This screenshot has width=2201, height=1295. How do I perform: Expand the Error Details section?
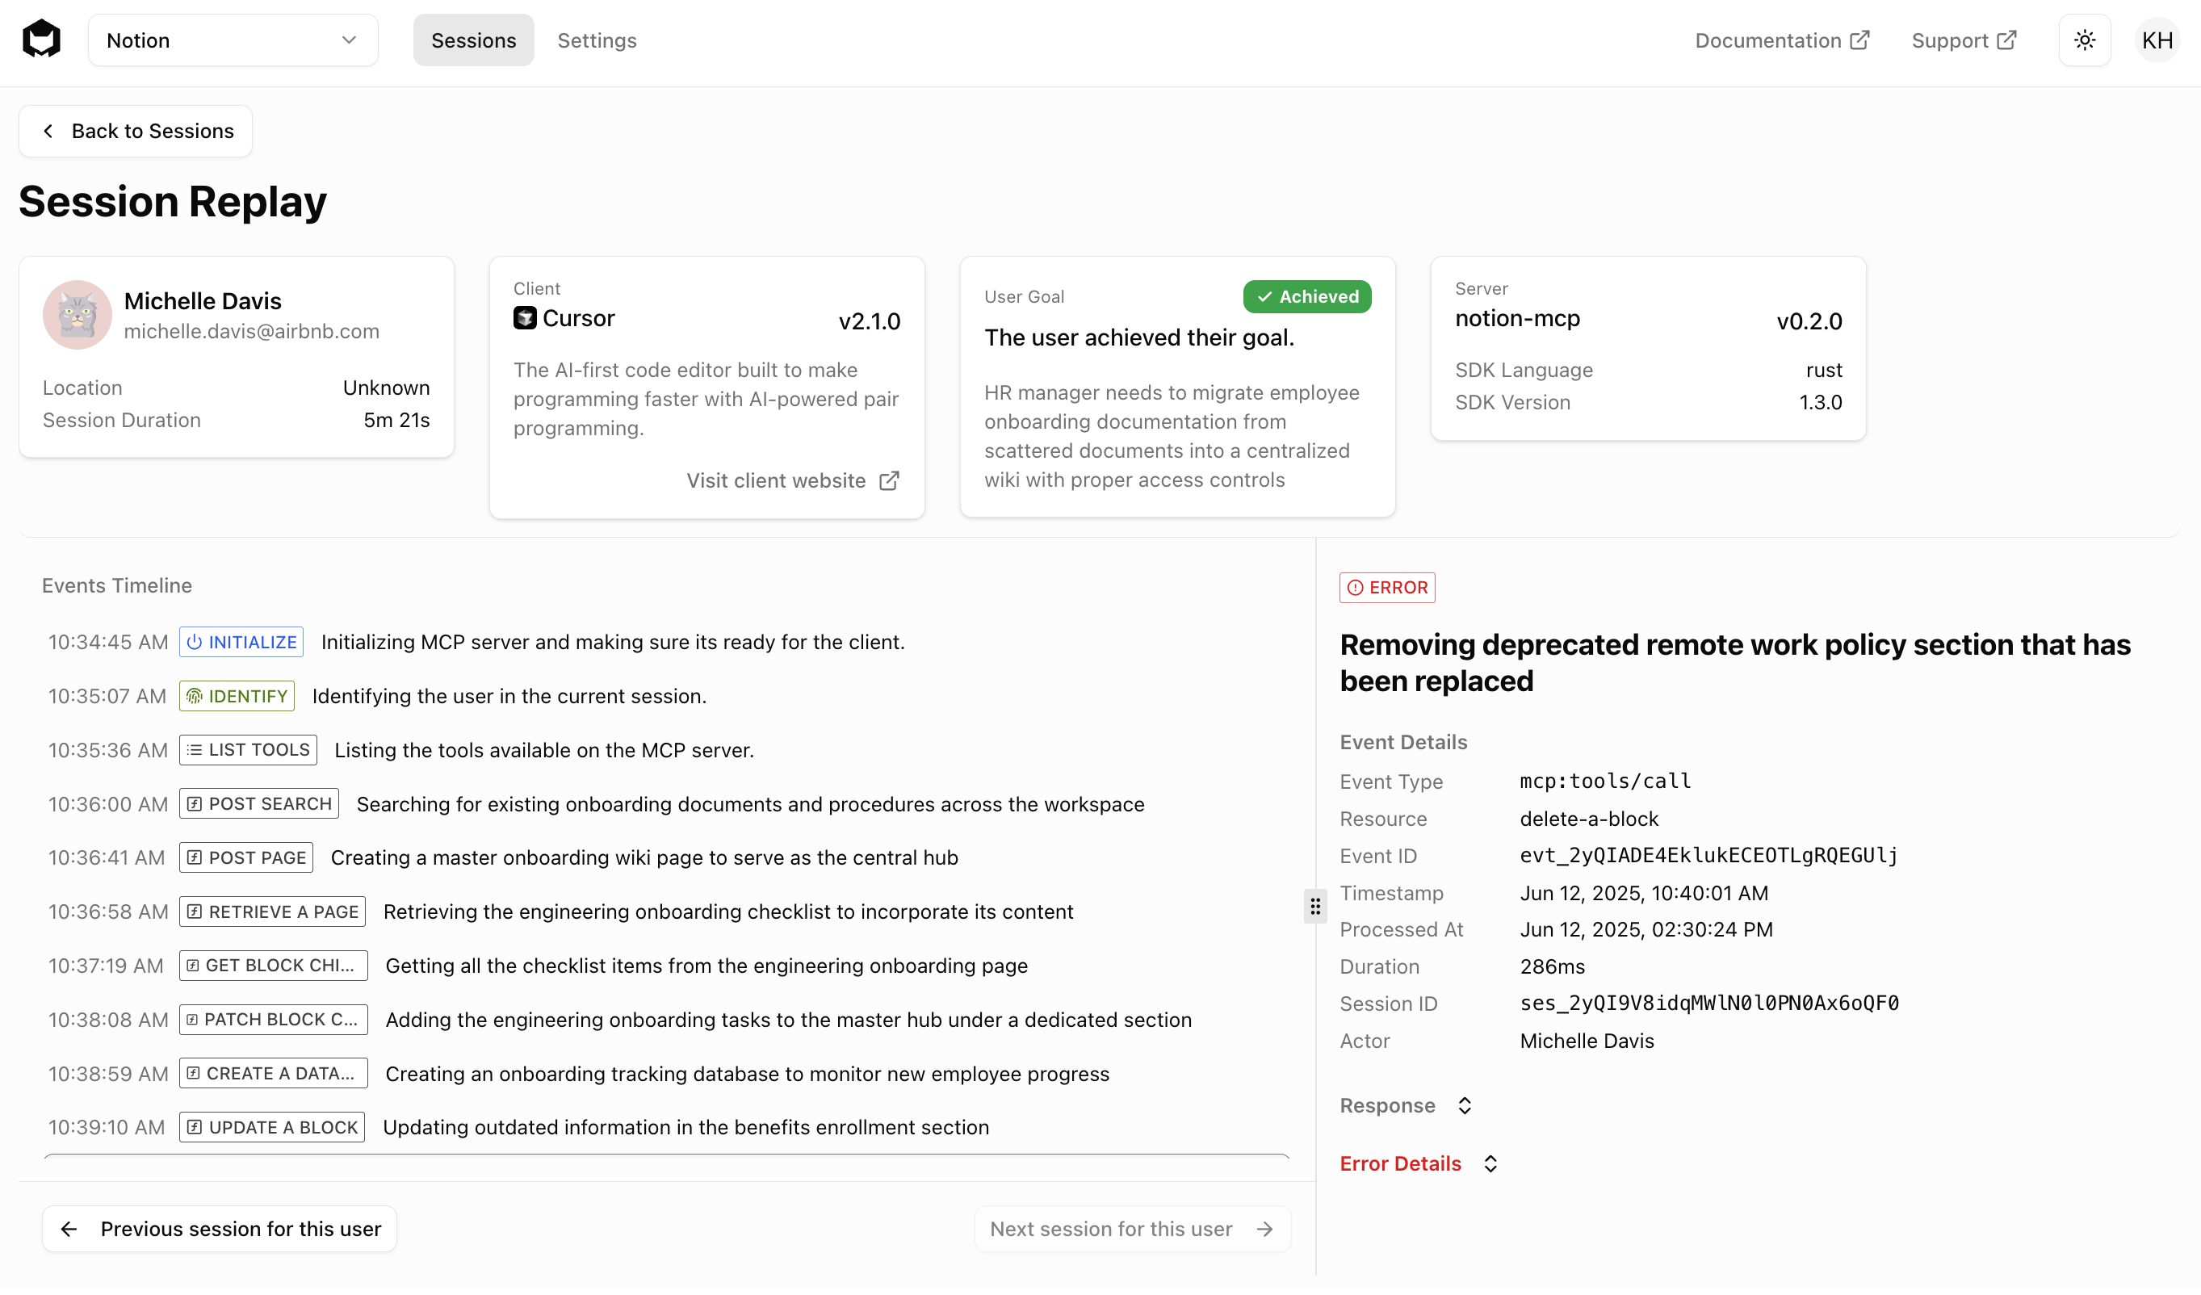point(1419,1164)
